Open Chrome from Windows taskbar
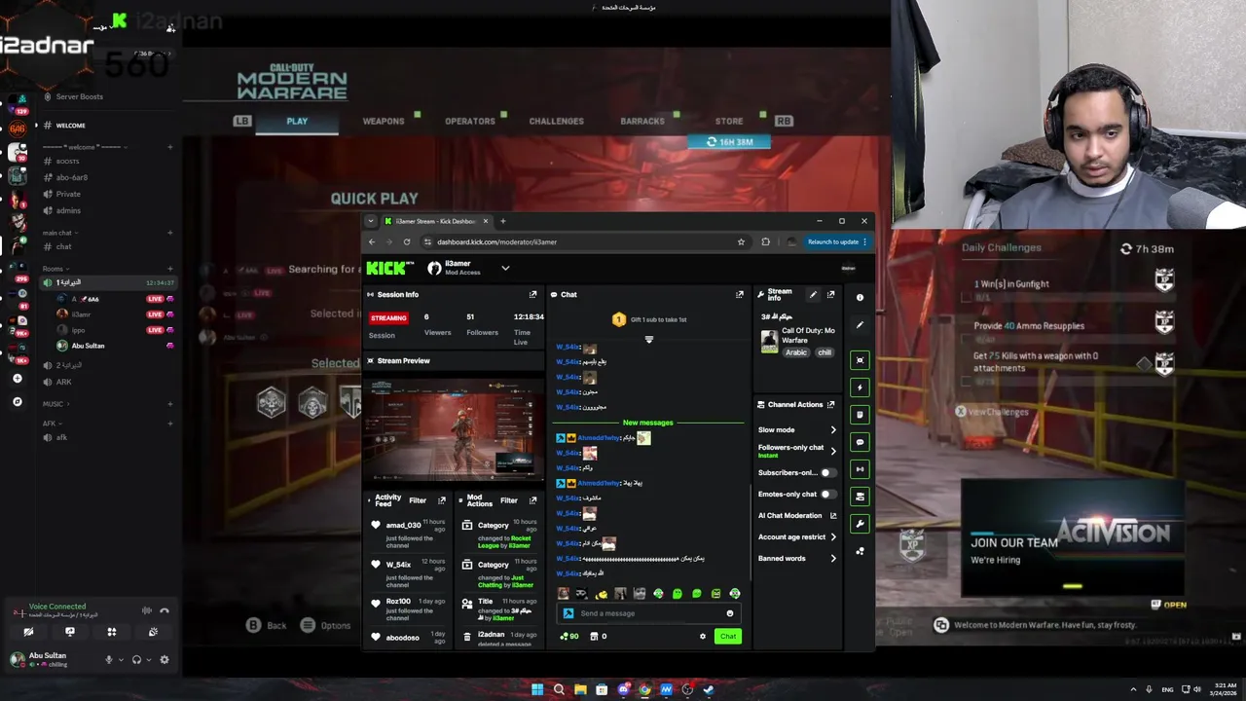Screen dimensions: 1246x701 click(x=644, y=689)
